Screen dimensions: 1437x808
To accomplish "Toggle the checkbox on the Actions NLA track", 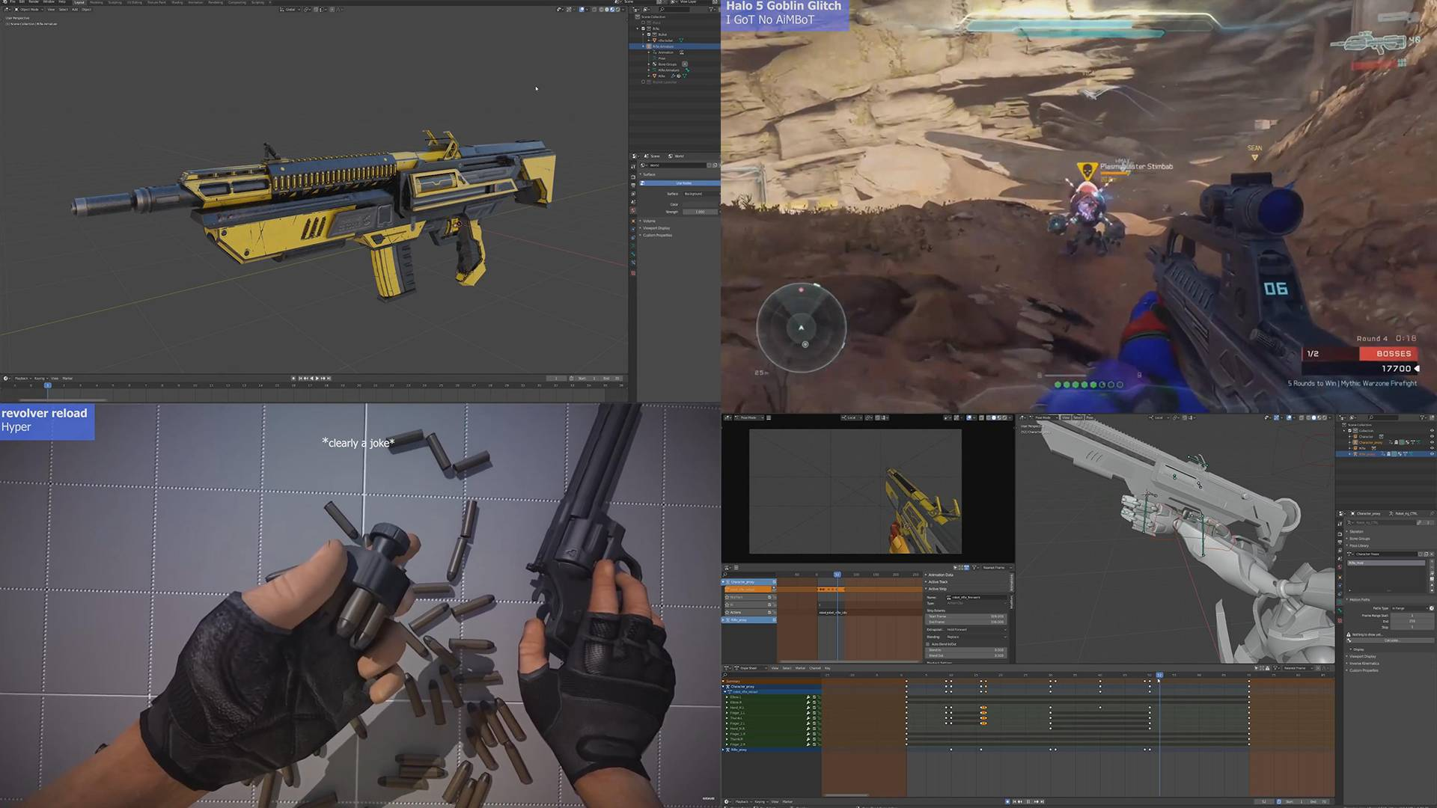I will pyautogui.click(x=769, y=612).
